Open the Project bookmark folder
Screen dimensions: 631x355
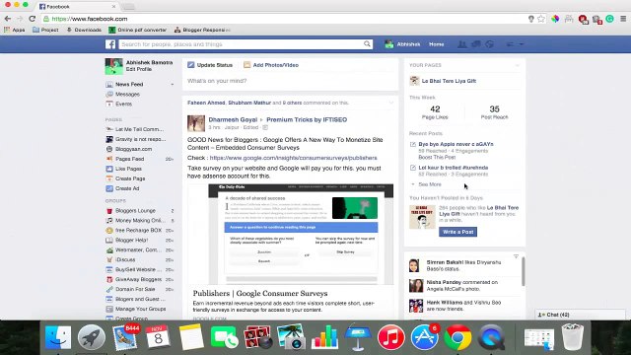click(x=45, y=30)
